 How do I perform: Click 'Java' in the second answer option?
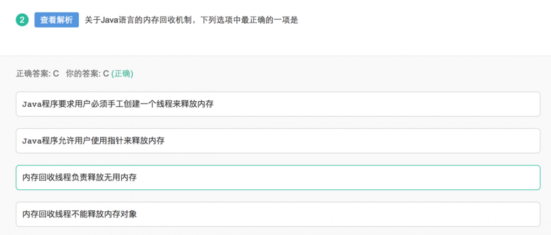tap(31, 141)
